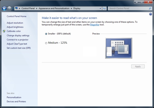Open Set custom text size (DPI)

(19, 48)
